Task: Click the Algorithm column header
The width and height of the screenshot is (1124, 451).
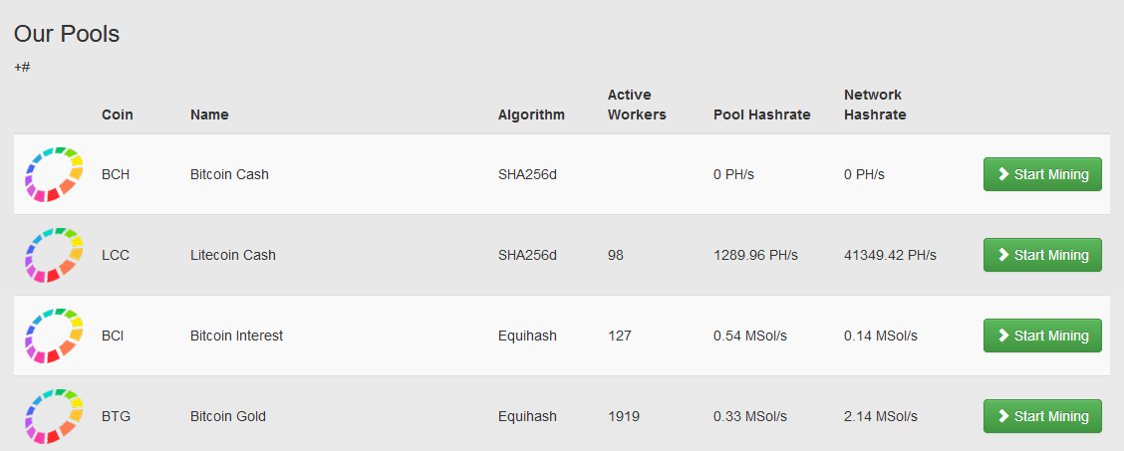Action: click(x=531, y=114)
